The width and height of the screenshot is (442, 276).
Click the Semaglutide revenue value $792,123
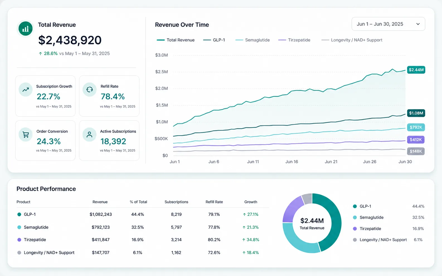(101, 227)
